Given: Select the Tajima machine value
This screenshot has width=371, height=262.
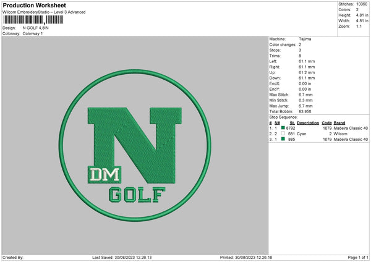Looking at the screenshot, I should 305,38.
